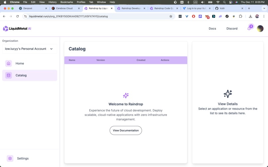Image resolution: width=268 pixels, height=167 pixels.
Task: Open the Bookmarks menu
Action: [x=67, y=2]
